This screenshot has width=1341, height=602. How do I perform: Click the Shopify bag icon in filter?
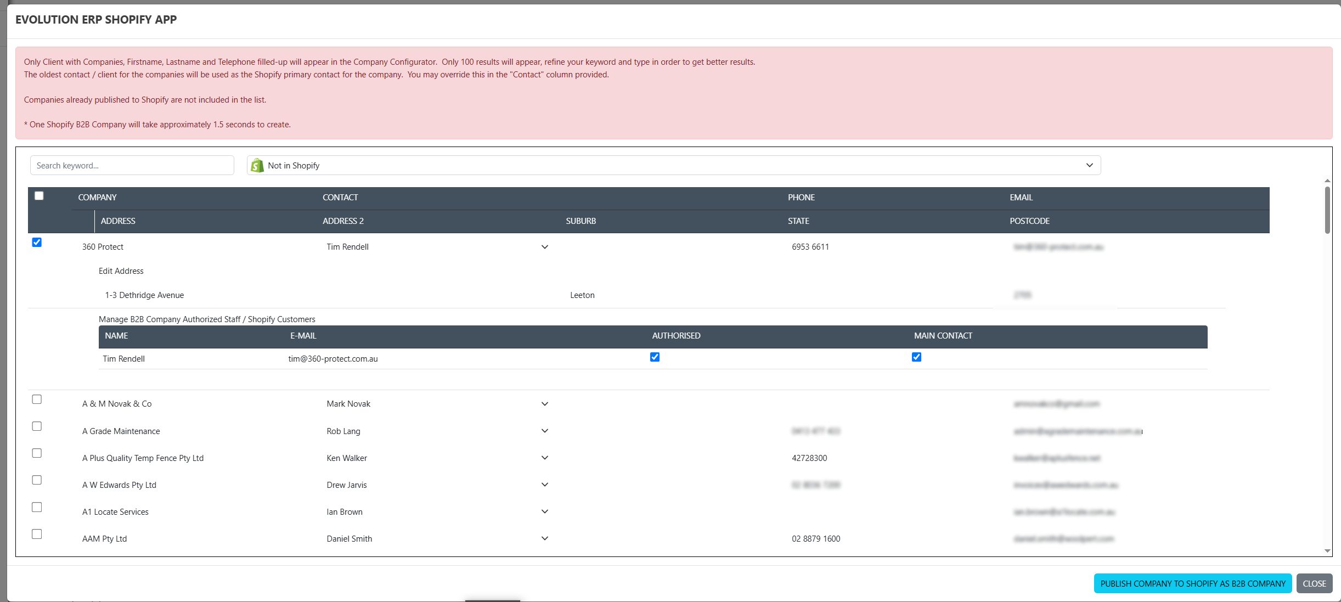(257, 165)
